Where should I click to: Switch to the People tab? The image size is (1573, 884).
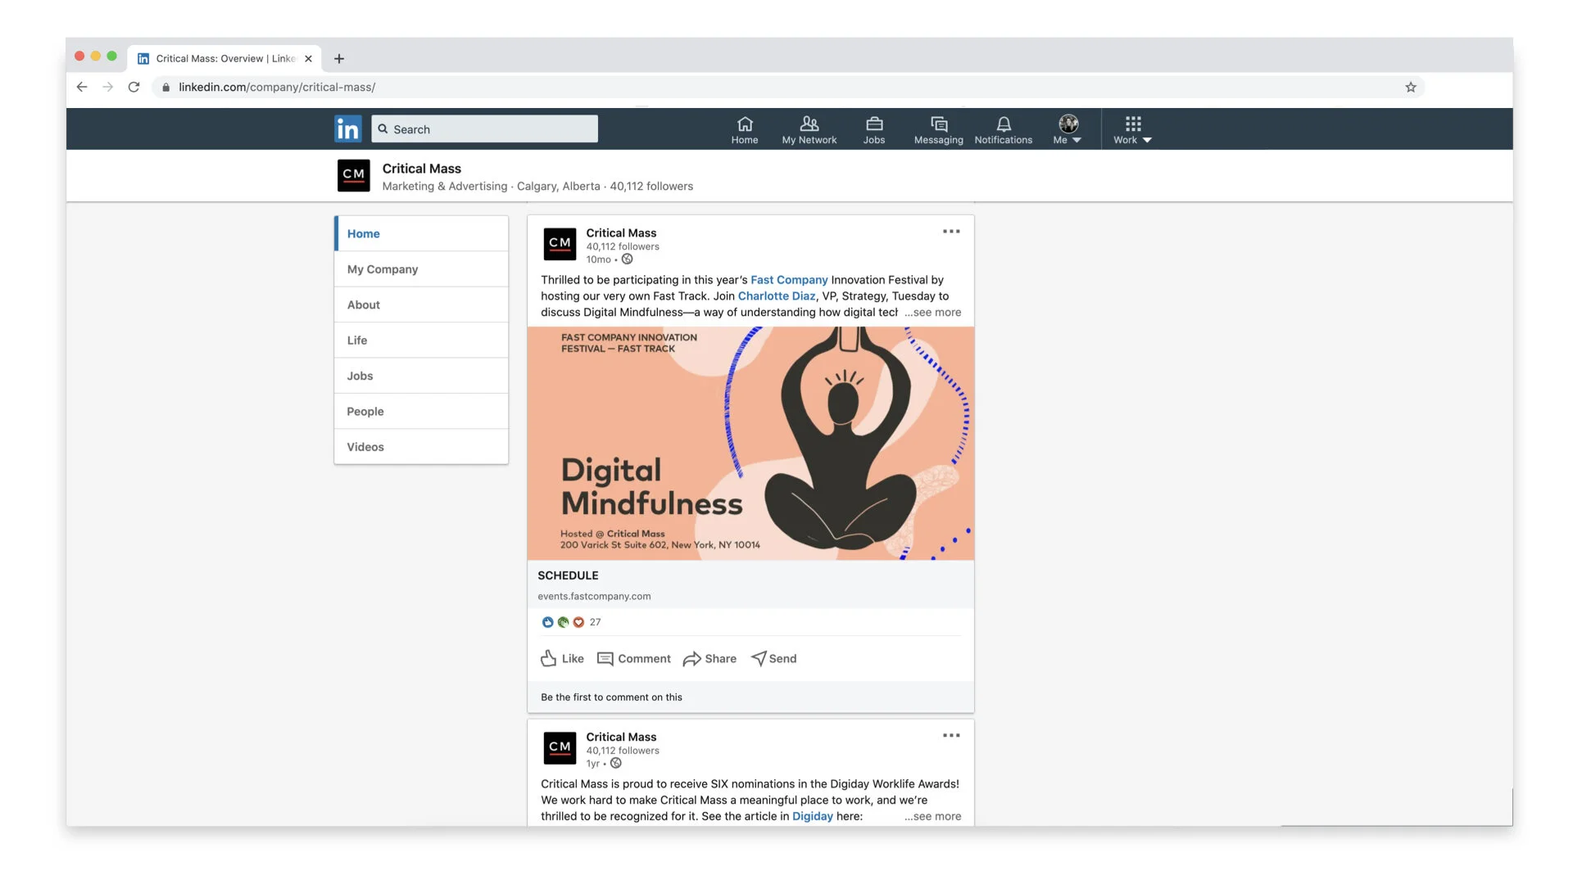[365, 411]
